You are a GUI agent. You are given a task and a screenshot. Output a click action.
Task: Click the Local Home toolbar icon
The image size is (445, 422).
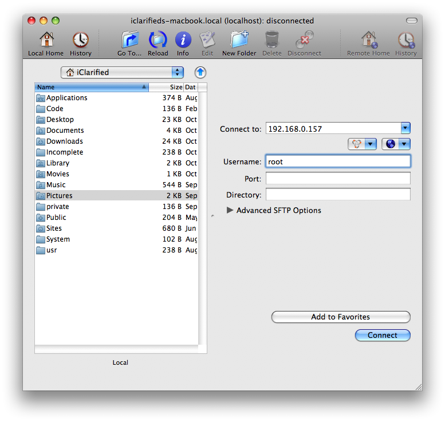pyautogui.click(x=46, y=41)
